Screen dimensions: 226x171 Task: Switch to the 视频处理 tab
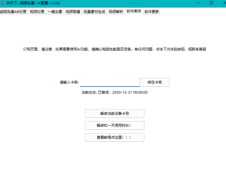point(37,12)
